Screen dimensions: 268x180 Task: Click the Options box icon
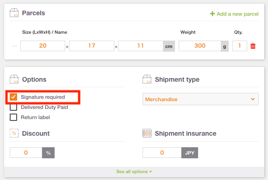(14, 79)
